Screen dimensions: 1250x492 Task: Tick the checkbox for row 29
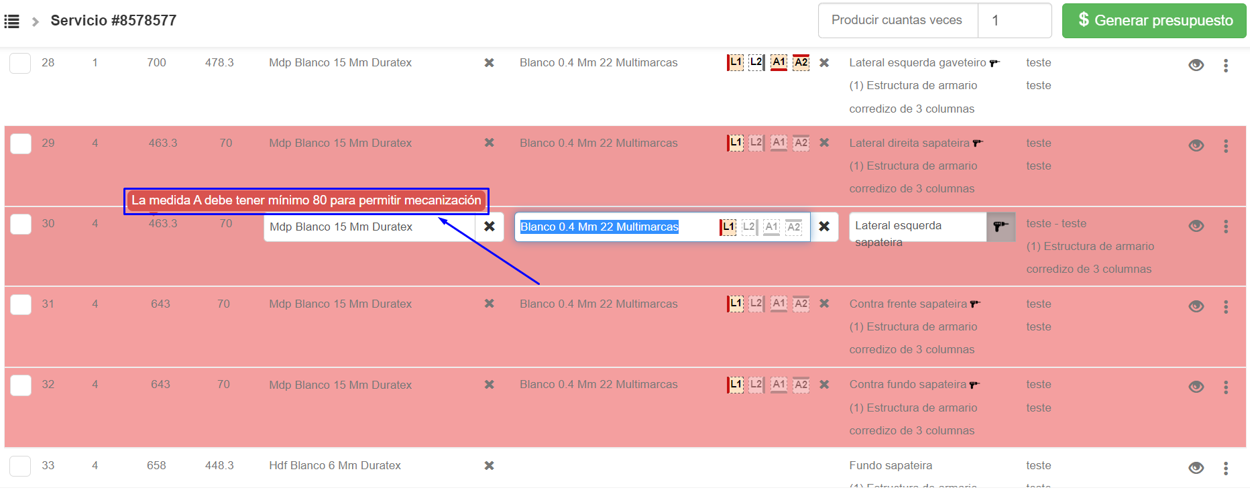[20, 143]
